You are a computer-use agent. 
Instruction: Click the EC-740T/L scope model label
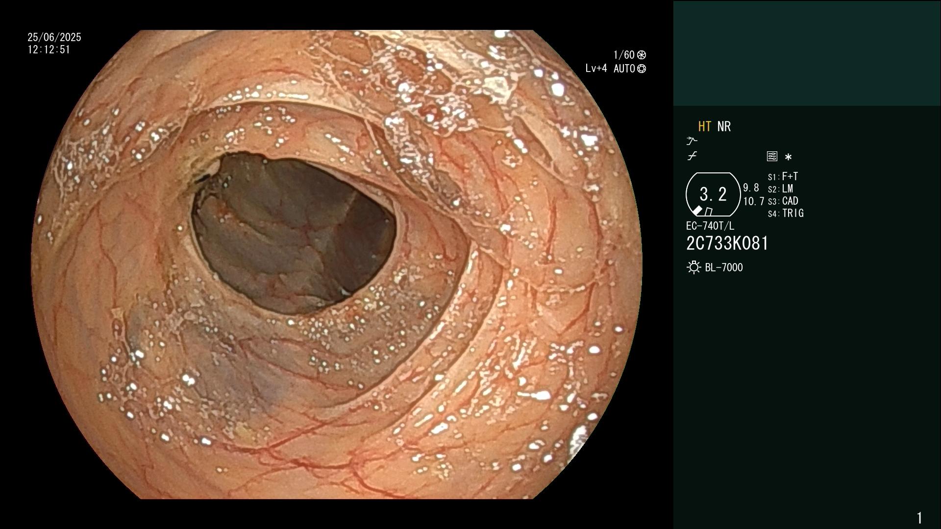[710, 226]
